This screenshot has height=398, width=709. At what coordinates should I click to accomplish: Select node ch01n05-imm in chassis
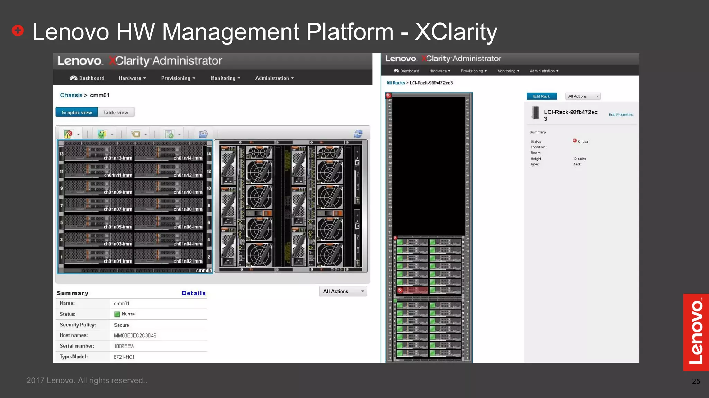[x=99, y=222]
